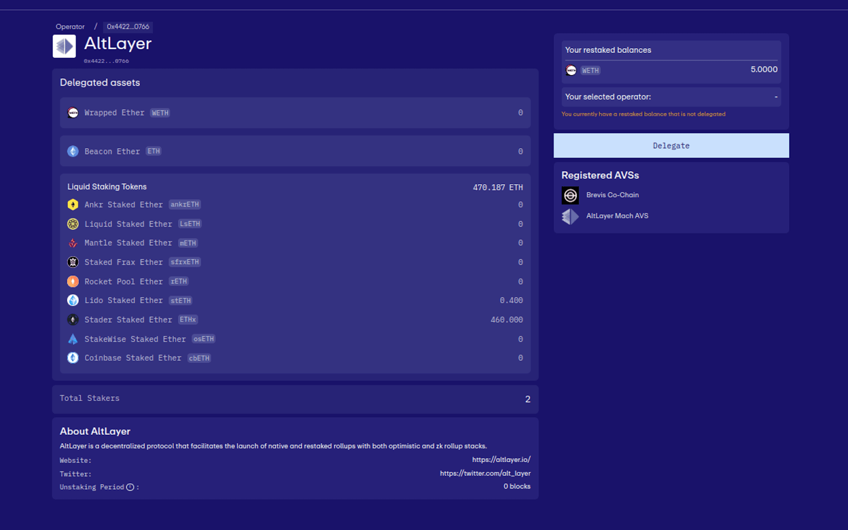The image size is (848, 530).
Task: Click the Beacon Ether ETH icon
Action: coord(73,151)
